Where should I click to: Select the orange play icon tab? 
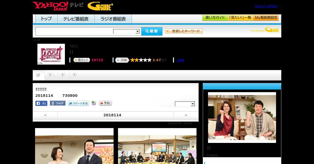pyautogui.click(x=51, y=75)
